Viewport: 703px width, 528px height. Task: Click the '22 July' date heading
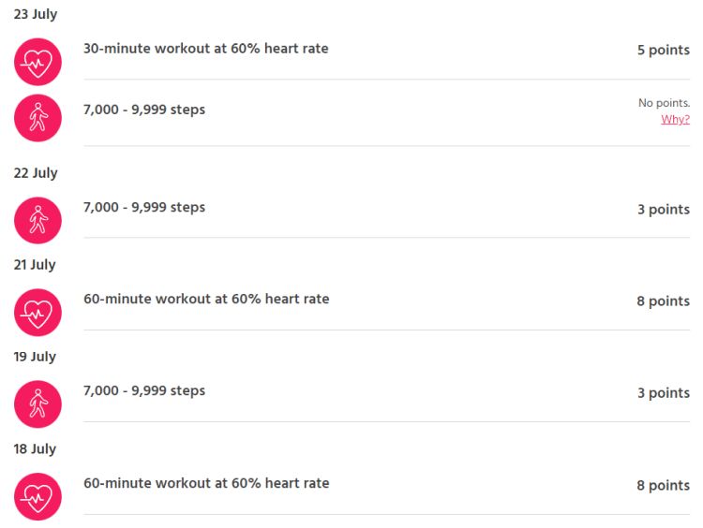click(36, 173)
